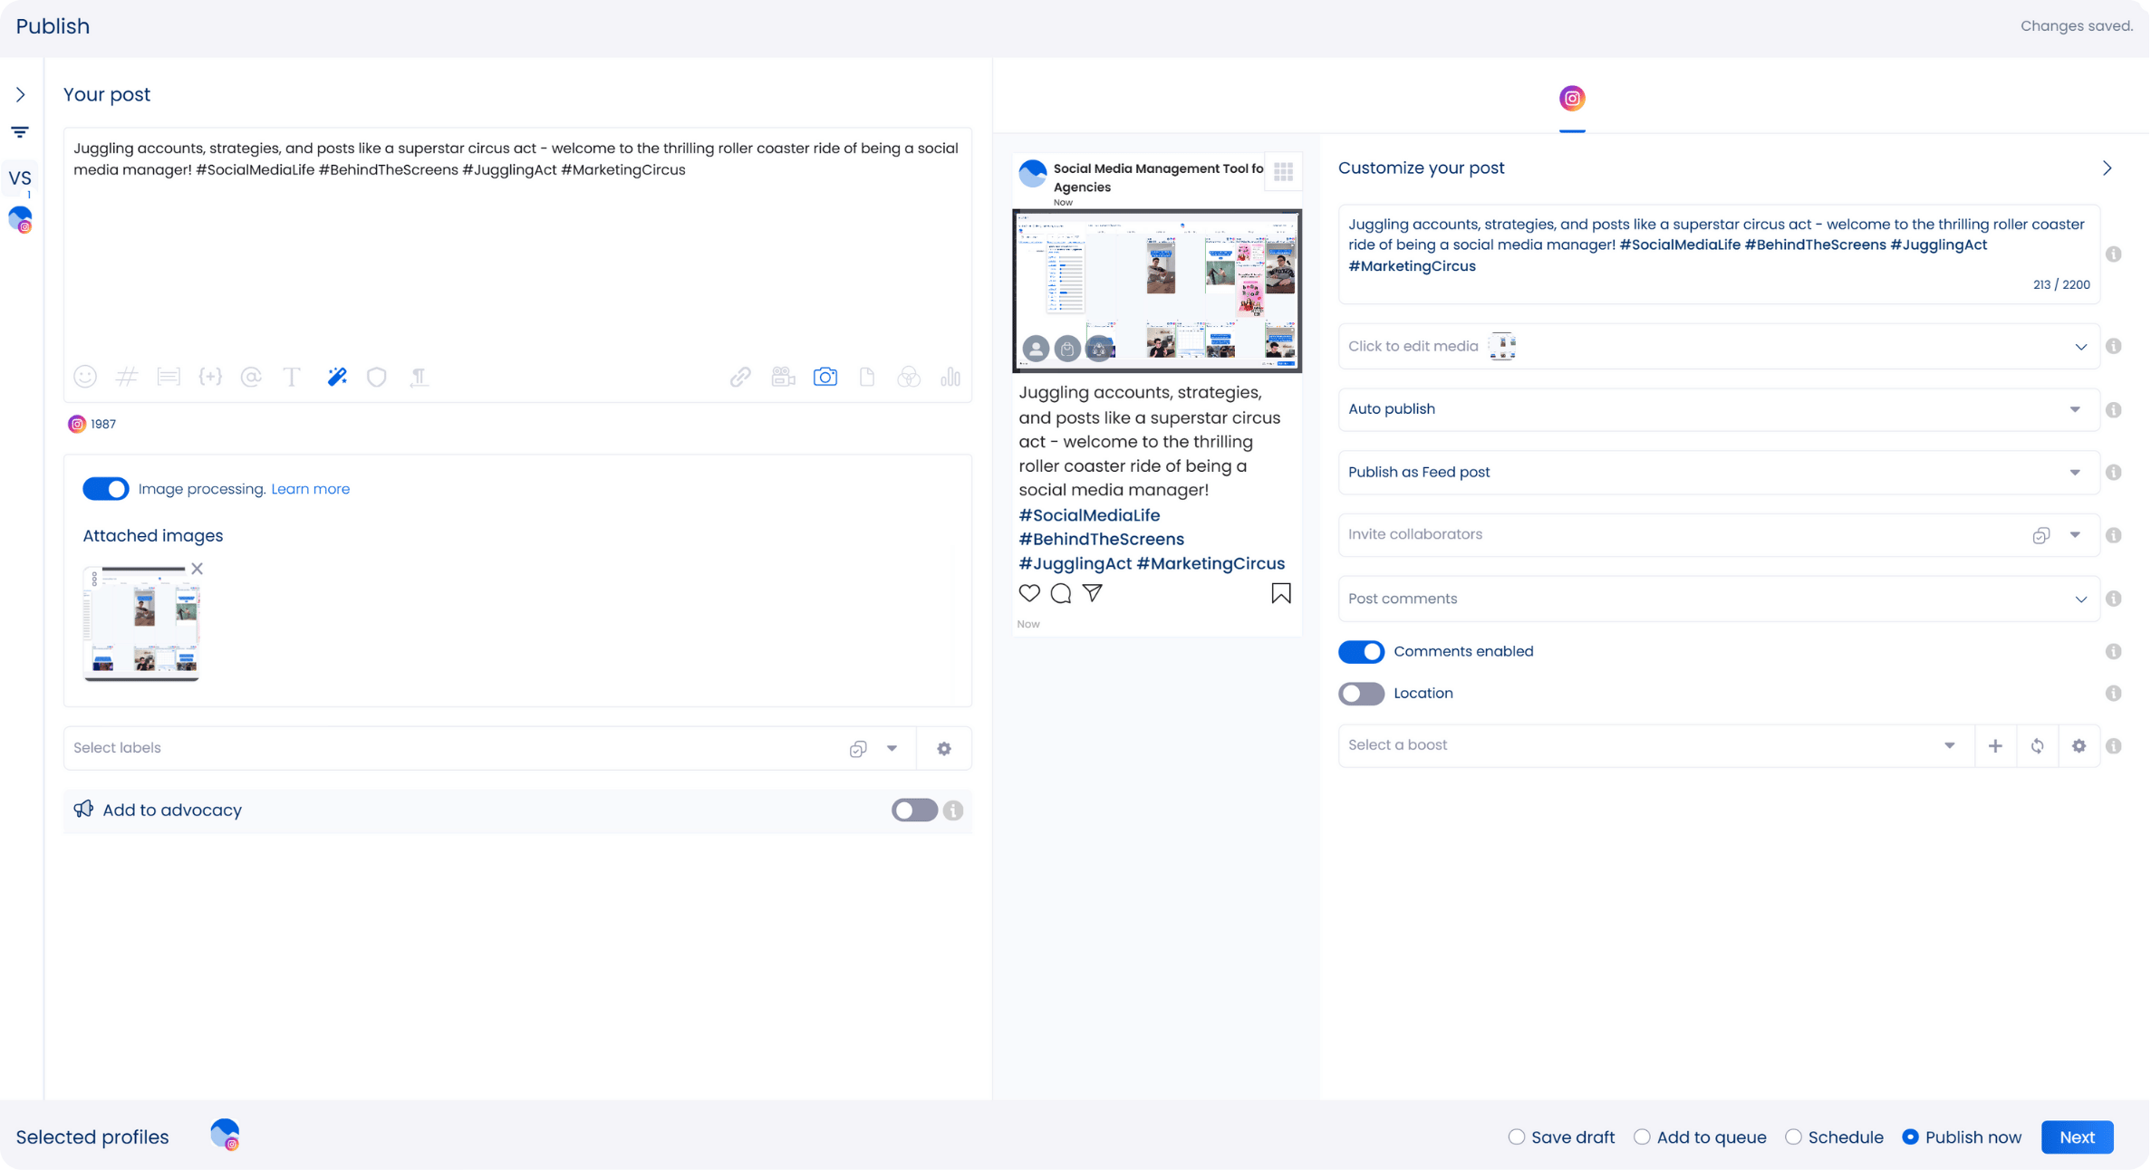Switch to the Instagram network tab
Screen dimensions: 2151x1170
coord(1572,99)
